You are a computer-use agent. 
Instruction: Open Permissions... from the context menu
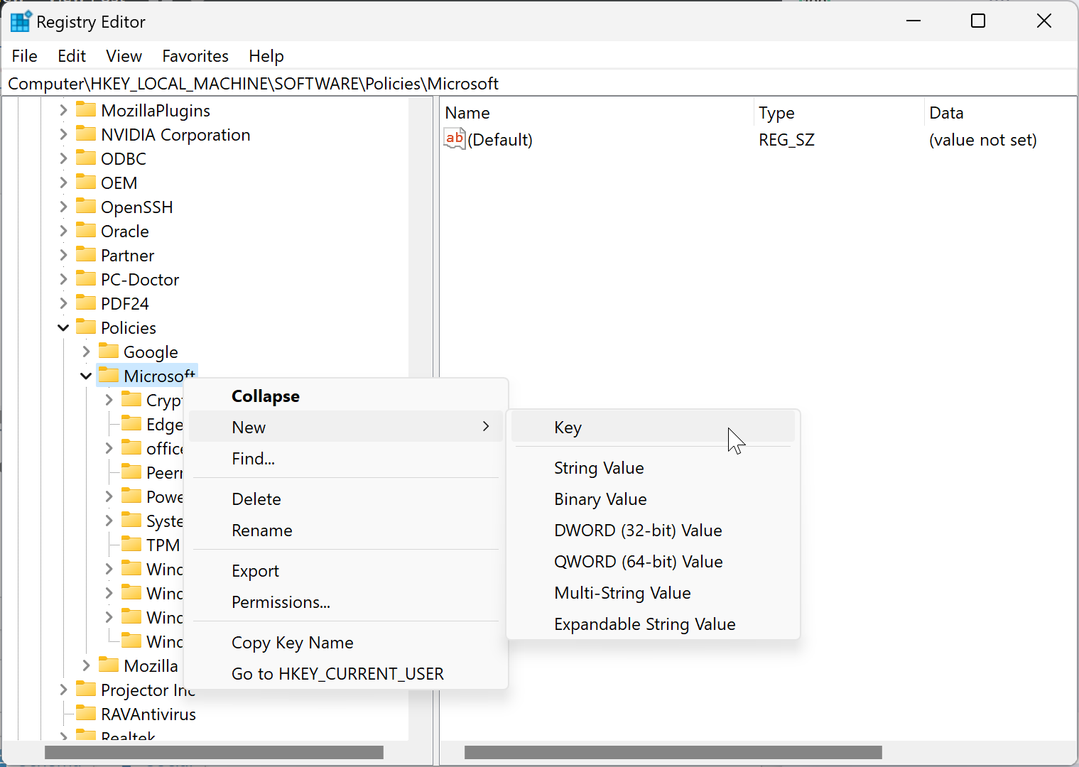pyautogui.click(x=346, y=602)
